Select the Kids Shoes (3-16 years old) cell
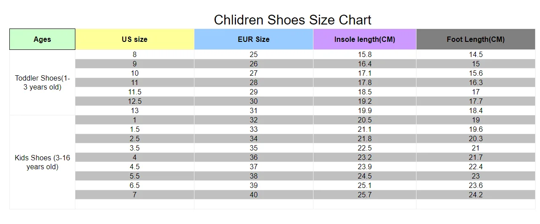This screenshot has height=224, width=540. pos(42,162)
